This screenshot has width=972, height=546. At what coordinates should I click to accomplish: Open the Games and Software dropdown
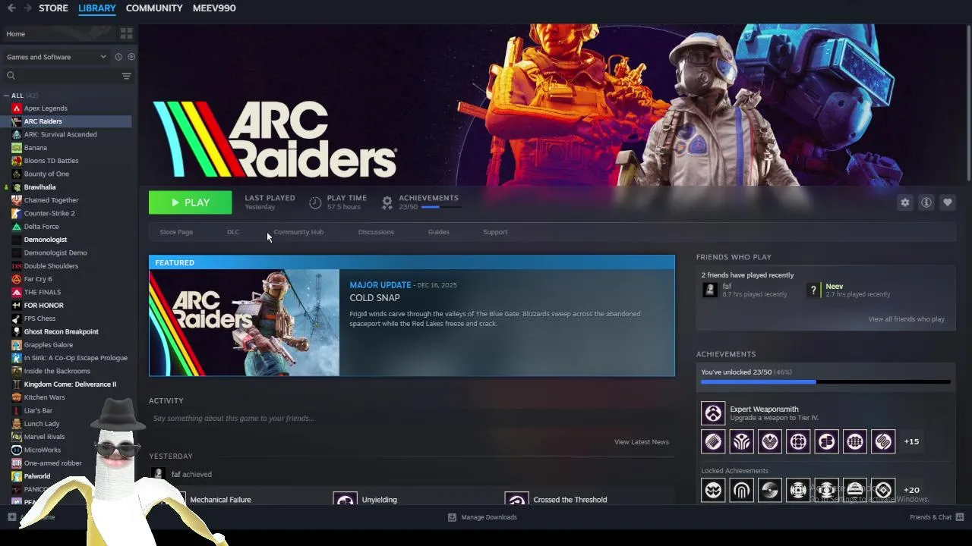pyautogui.click(x=56, y=57)
